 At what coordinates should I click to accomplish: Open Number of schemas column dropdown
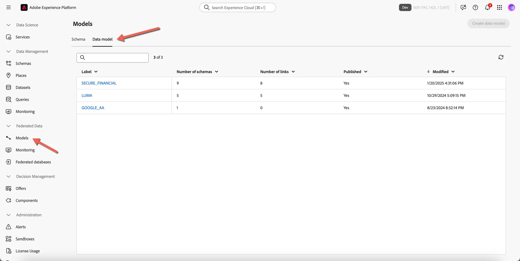tap(216, 72)
